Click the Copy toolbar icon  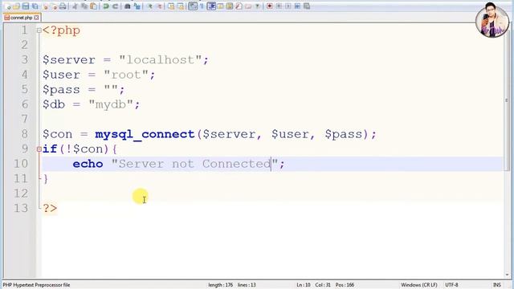84,6
